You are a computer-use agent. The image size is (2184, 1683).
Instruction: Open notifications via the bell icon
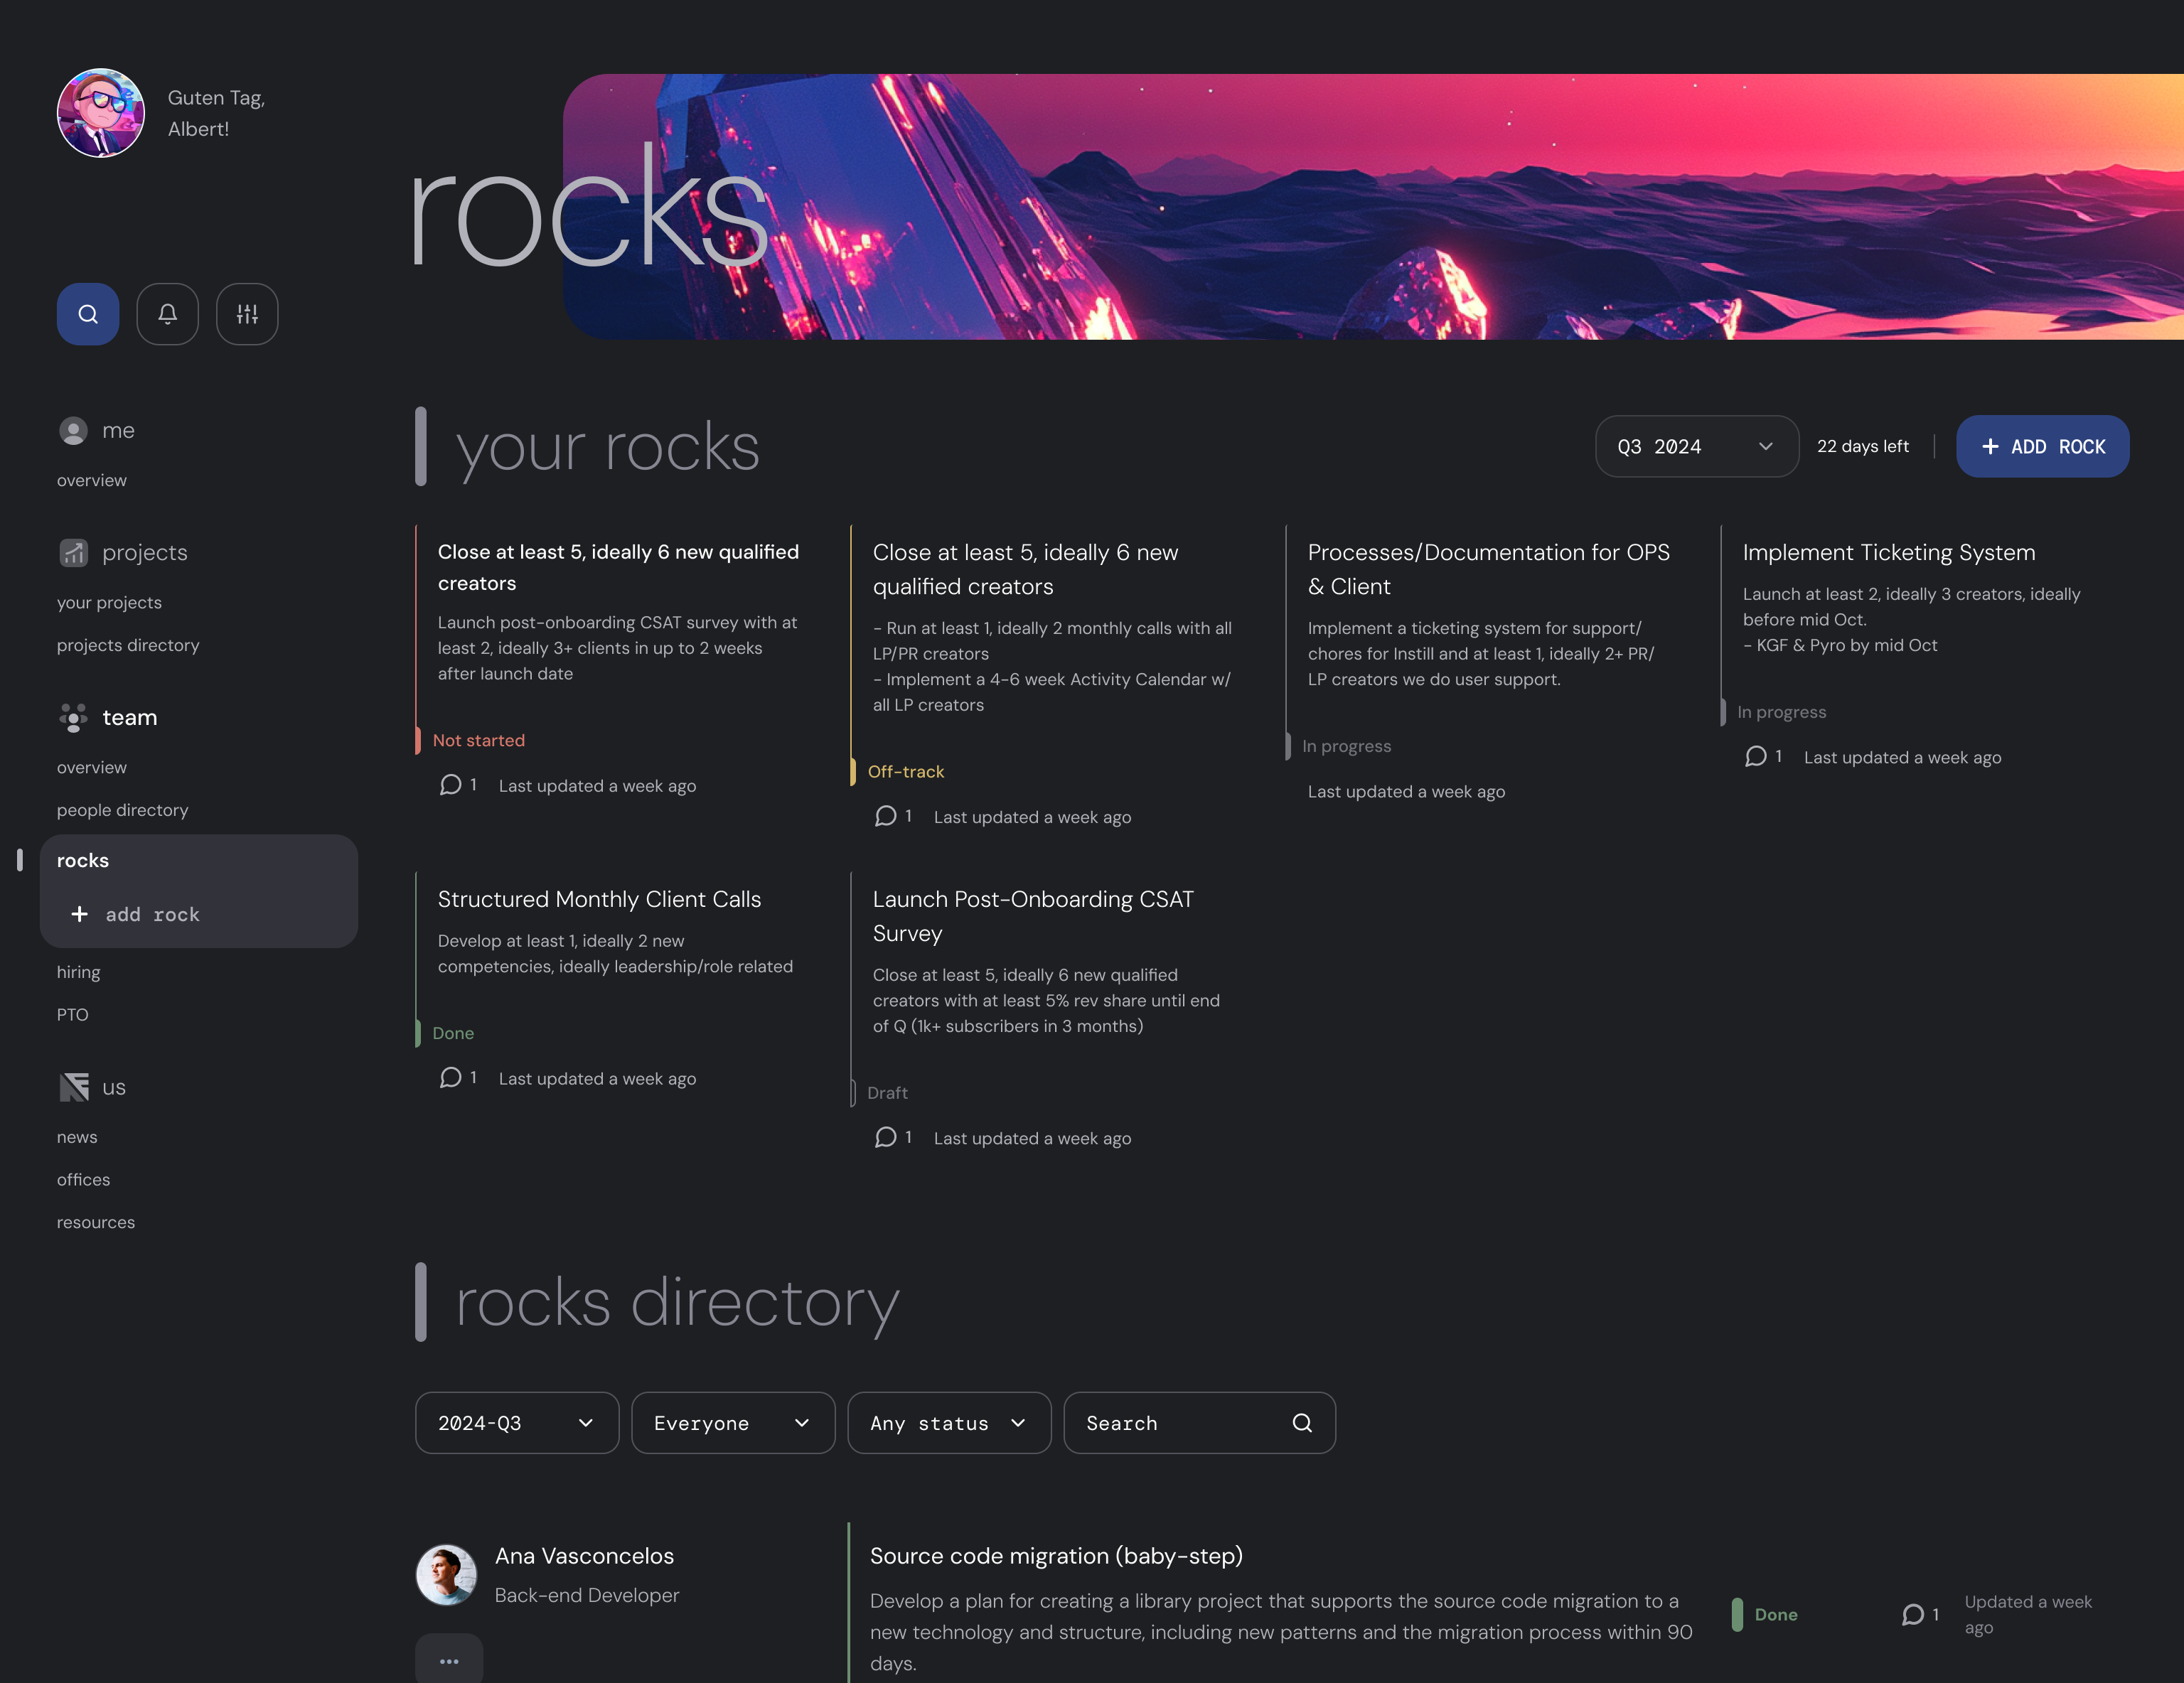pos(167,313)
